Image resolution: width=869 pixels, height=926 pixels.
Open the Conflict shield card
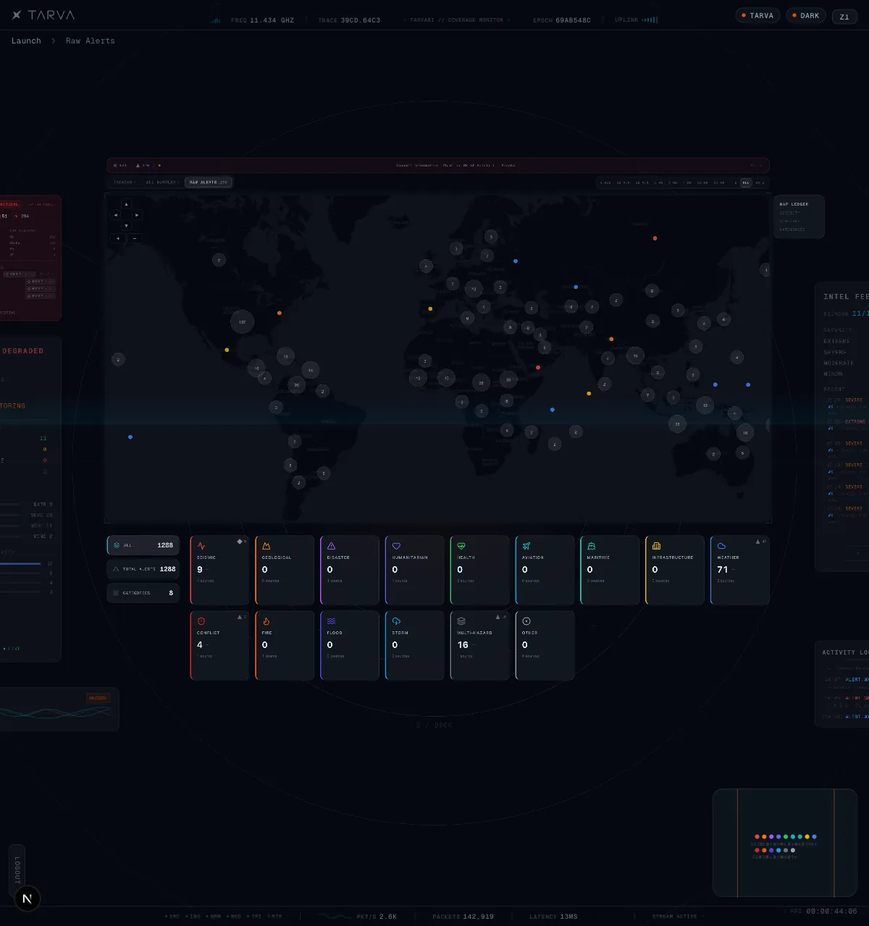(219, 646)
